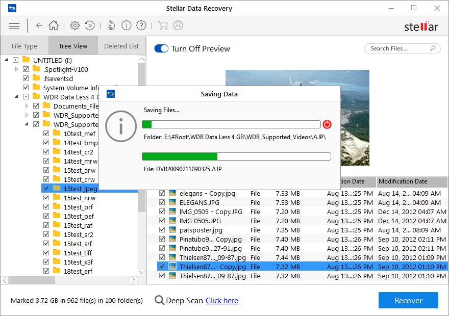Click the Recover button

coord(408,300)
